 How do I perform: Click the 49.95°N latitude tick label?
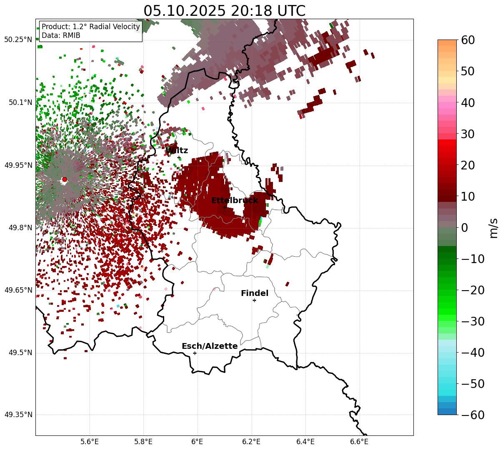(x=18, y=165)
